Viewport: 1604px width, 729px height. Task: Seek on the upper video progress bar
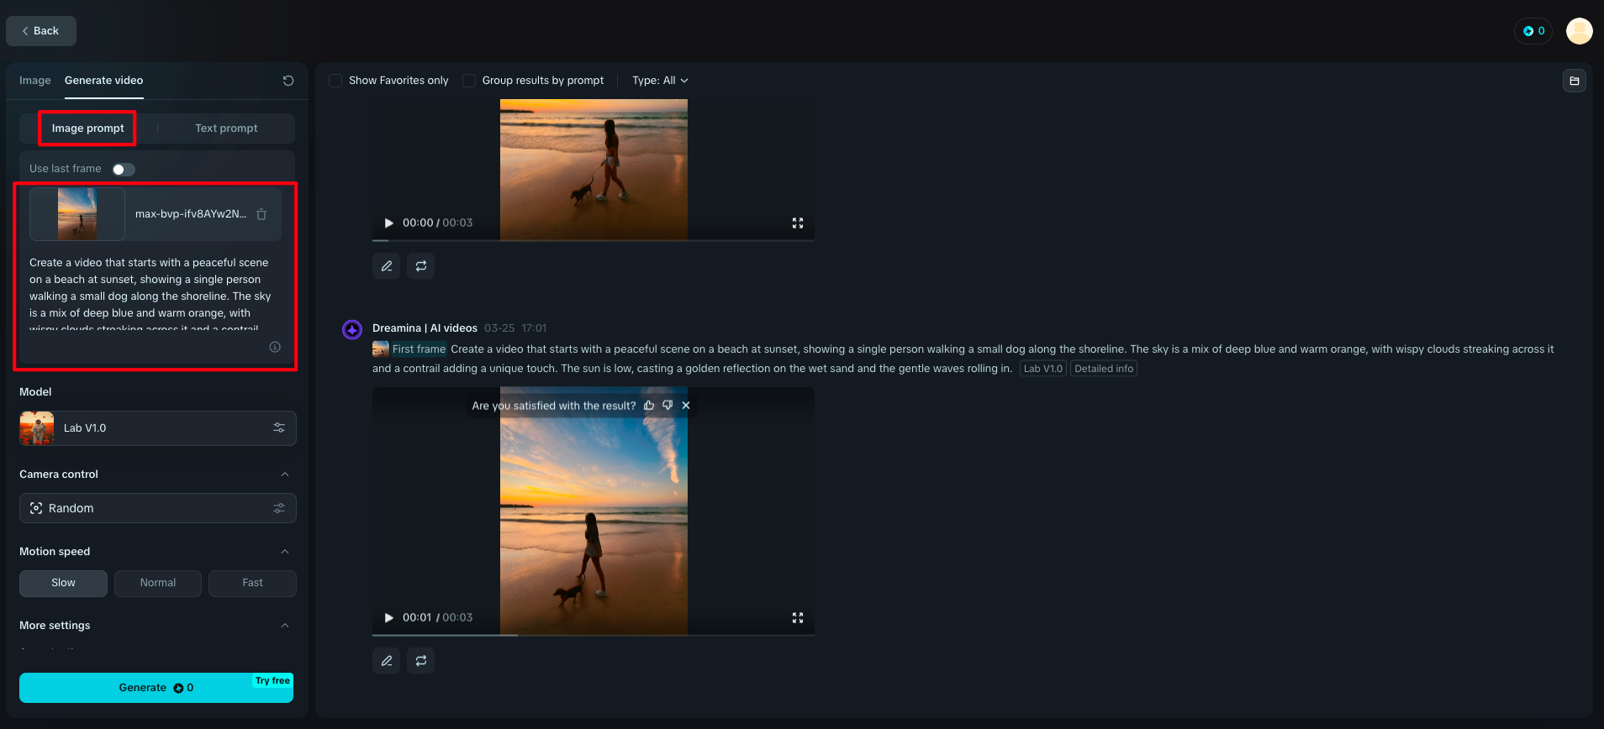click(x=594, y=240)
